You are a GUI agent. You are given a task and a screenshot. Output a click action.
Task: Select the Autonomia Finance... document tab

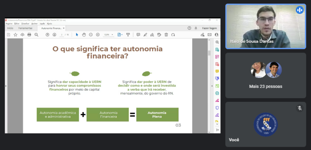(x=51, y=28)
